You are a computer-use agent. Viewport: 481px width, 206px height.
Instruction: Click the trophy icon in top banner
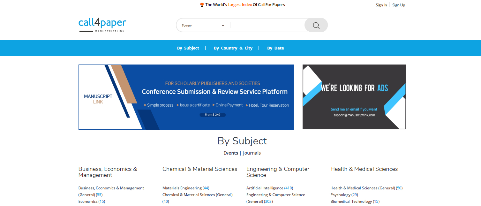pos(202,5)
